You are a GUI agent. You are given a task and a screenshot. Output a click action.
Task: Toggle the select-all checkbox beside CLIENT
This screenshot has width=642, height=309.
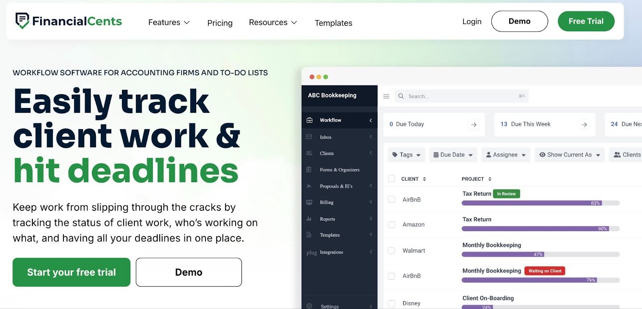[x=392, y=179]
